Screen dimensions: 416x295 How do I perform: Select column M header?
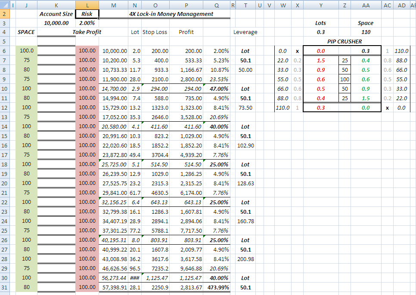(113, 5)
